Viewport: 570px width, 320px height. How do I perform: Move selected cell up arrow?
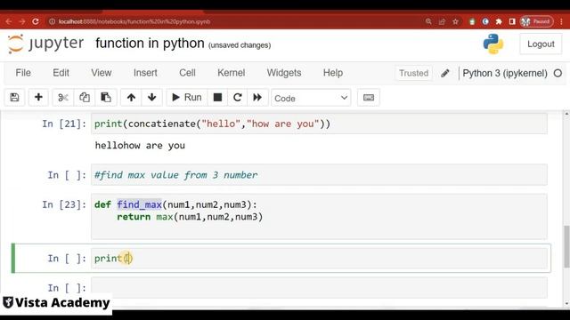[x=131, y=98]
